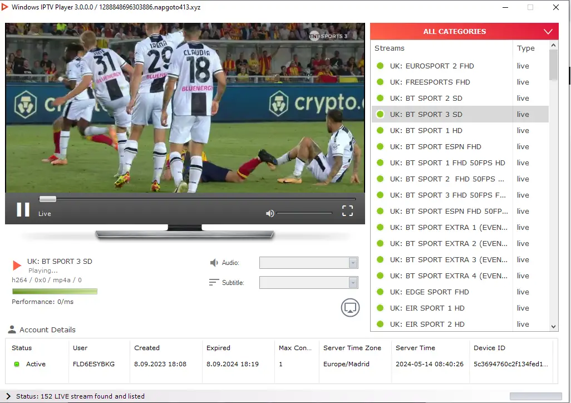Click the streams list scrollbar thumb

[x=554, y=65]
